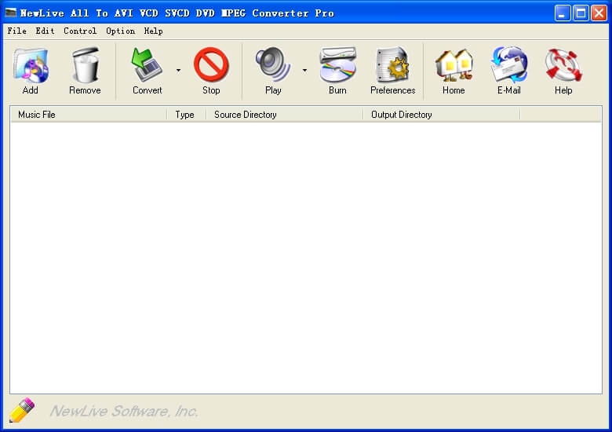Click the E-Mail toolbar icon
This screenshot has width=612, height=432.
(x=508, y=67)
